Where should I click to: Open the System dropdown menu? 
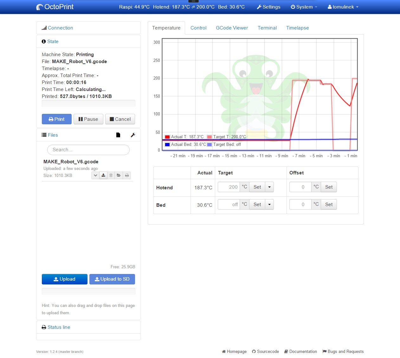click(x=304, y=7)
